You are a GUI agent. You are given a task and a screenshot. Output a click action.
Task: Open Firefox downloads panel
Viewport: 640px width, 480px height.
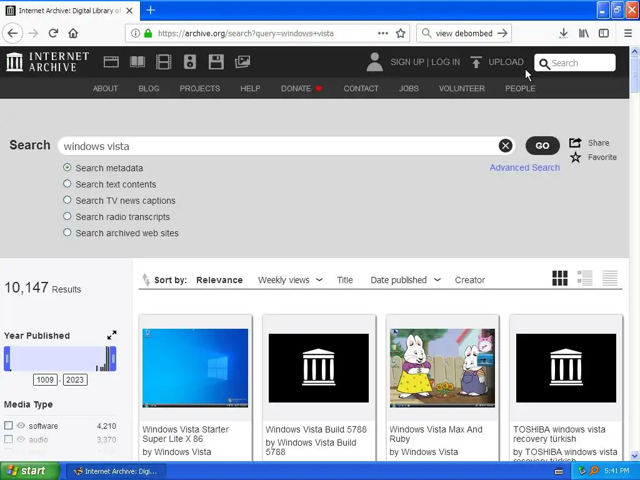click(563, 34)
